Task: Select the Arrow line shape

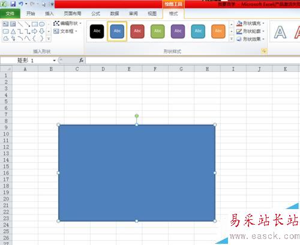Action: point(28,24)
